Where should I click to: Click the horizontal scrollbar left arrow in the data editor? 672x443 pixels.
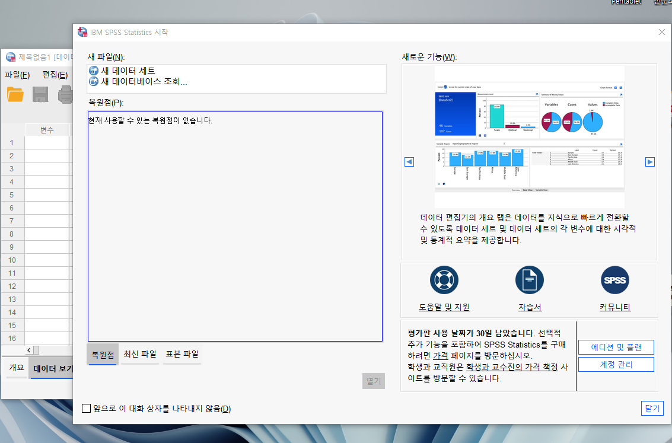tap(28, 350)
